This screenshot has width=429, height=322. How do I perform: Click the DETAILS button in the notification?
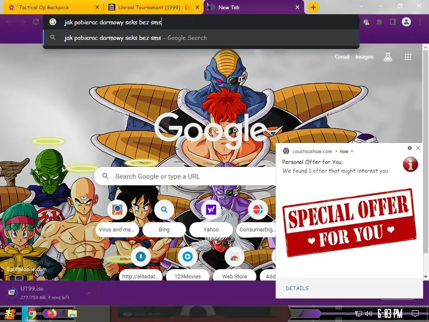[x=297, y=288]
